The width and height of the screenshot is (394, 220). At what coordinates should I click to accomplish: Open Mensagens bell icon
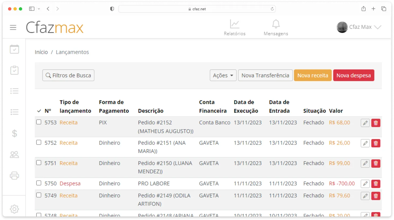[276, 24]
